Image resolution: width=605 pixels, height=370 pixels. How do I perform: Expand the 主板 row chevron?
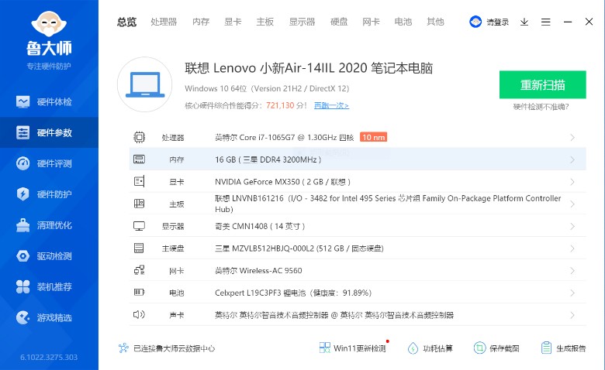(572, 204)
